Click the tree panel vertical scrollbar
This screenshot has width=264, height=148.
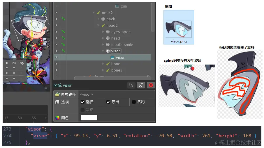click(x=153, y=17)
